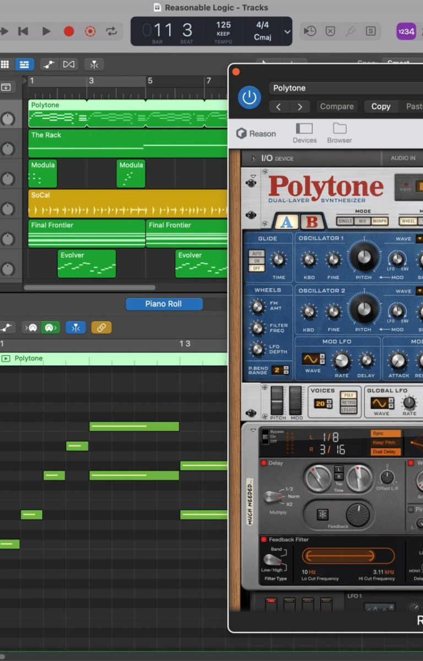Screen dimensions: 423x661
Task: Increase P.BEND RANGE with up arrow
Action: pos(286,368)
